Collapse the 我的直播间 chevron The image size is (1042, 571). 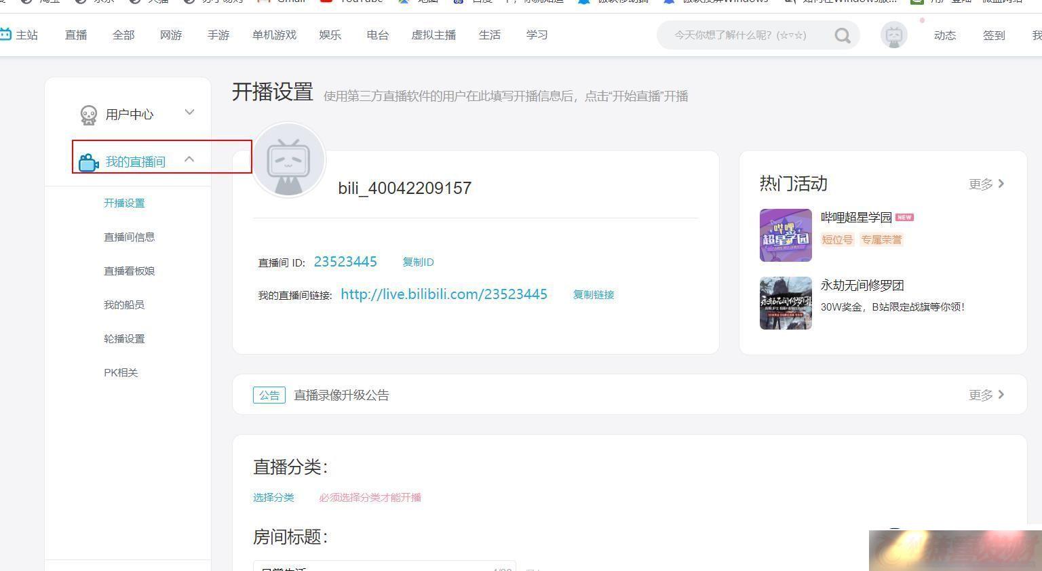(189, 159)
